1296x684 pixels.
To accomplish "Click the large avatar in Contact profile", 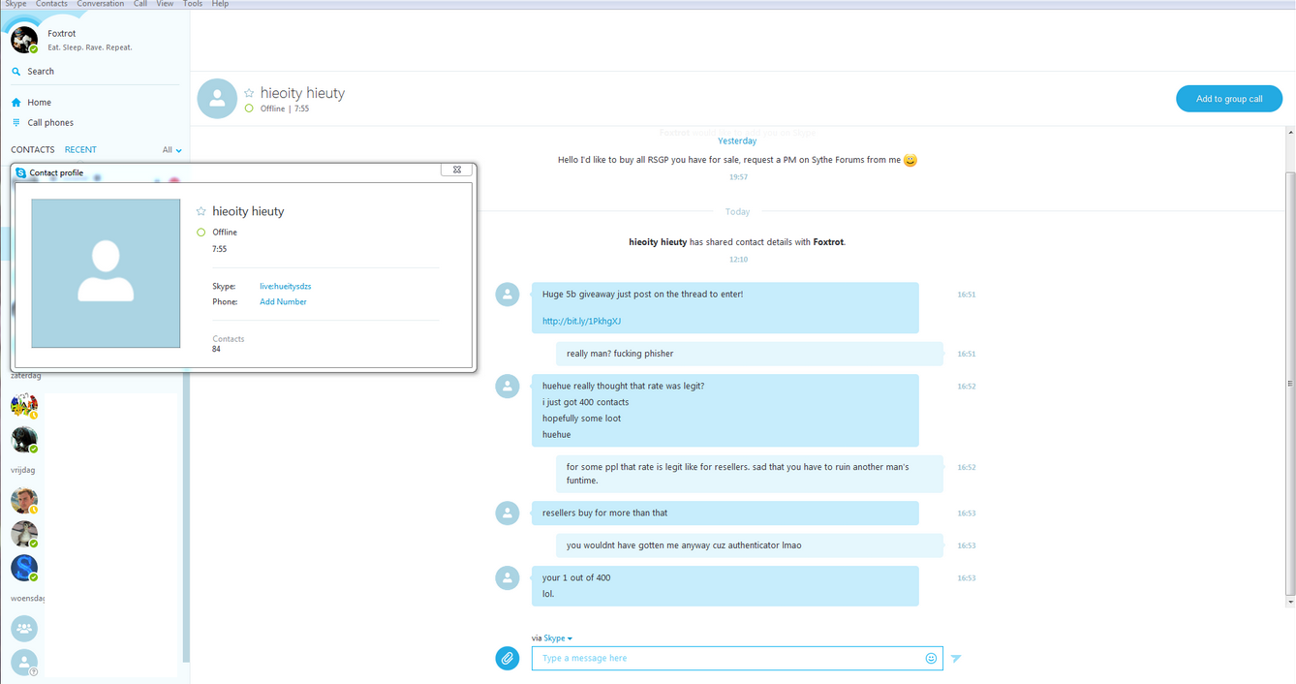I will [106, 273].
